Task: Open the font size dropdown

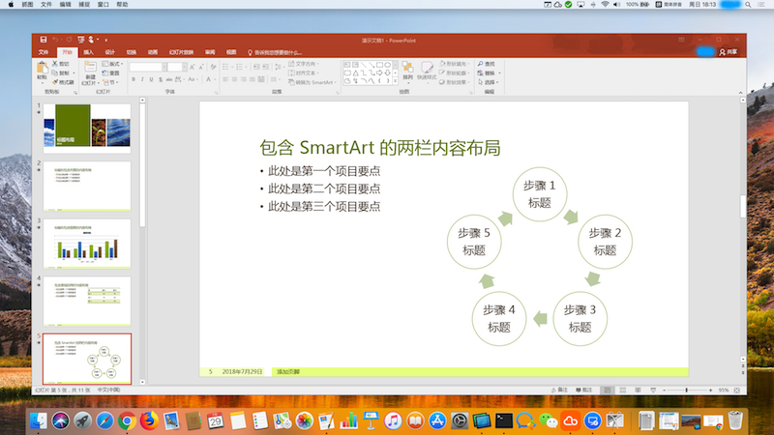Action: point(184,67)
